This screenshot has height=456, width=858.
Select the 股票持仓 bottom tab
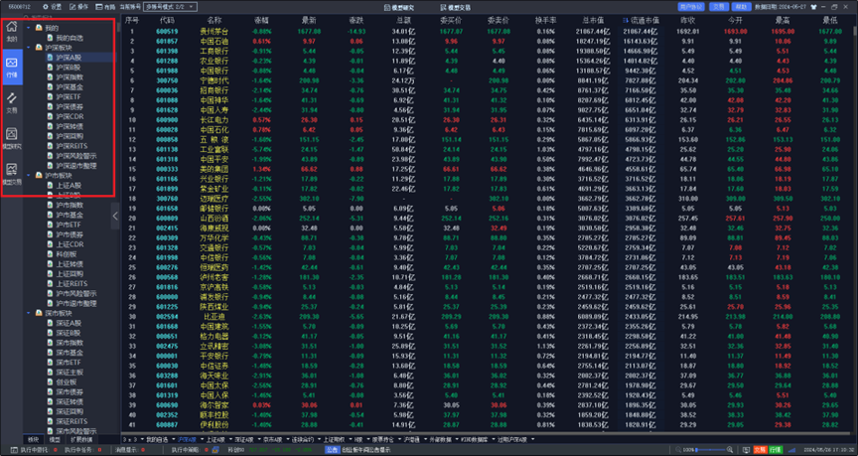(382, 439)
